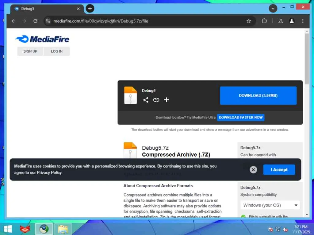
Task: Open the Chrome three-dot menu
Action: [303, 21]
